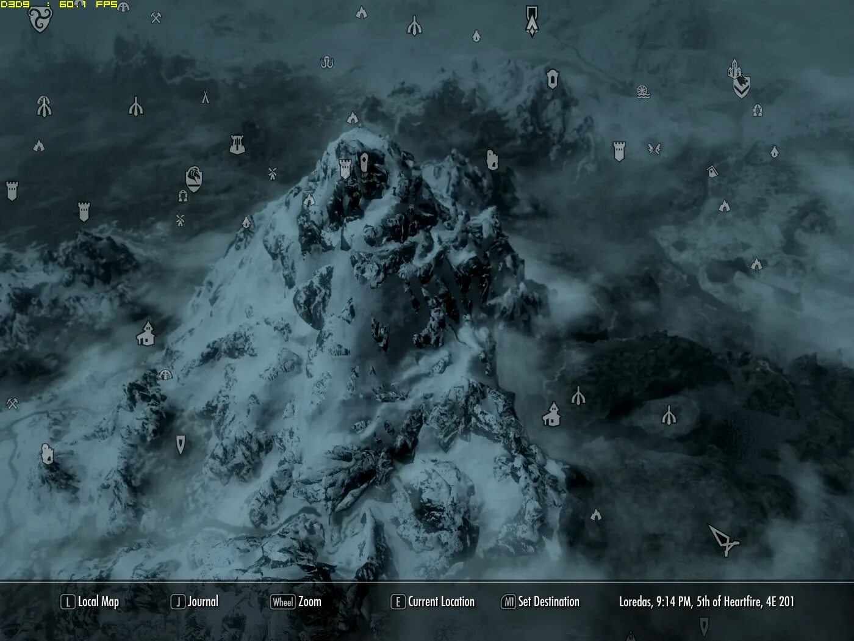Select the Windhelm bear shield marker
Screen dimensions: 854x641
[x=741, y=87]
